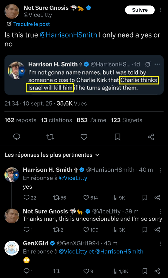View analytics of Harrison's 'yes' reply

[115, 198]
